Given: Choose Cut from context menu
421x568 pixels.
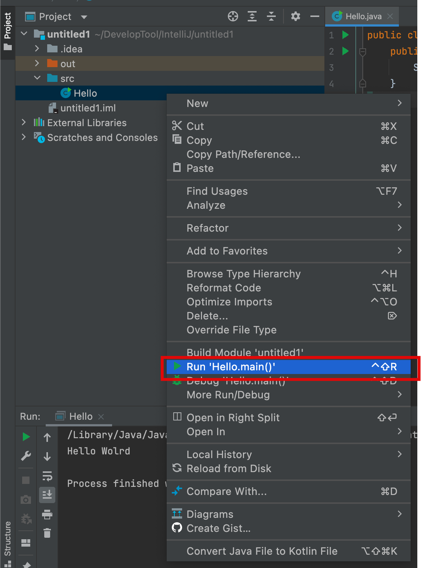Looking at the screenshot, I should click(x=289, y=126).
